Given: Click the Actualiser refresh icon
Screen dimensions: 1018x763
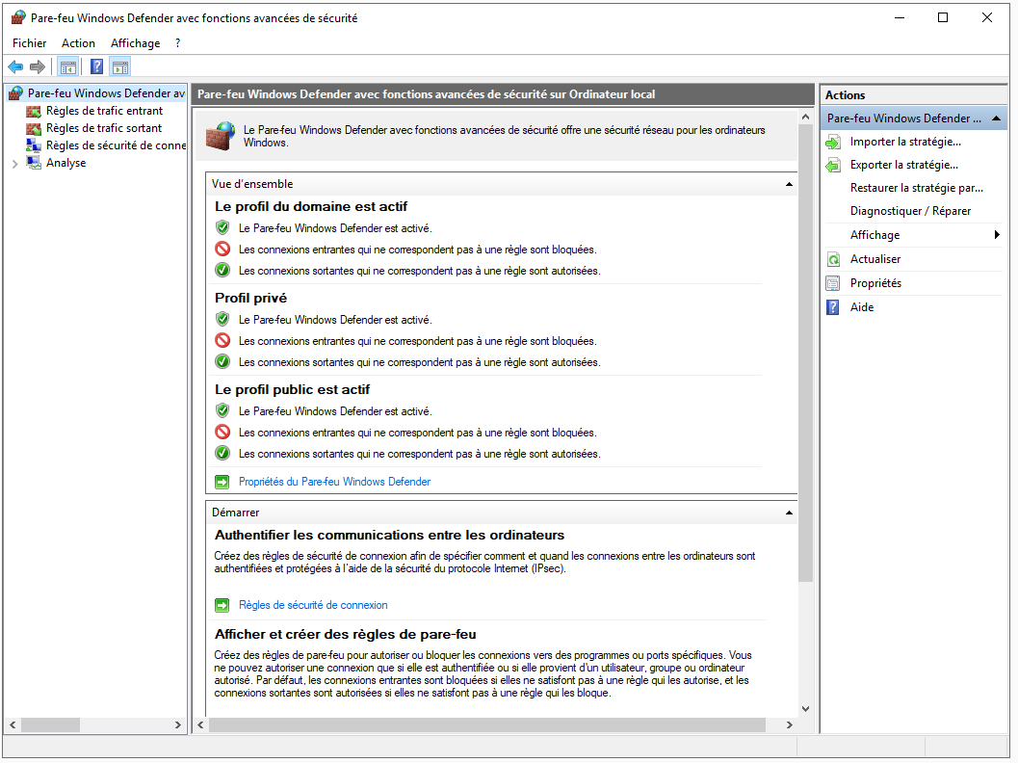Looking at the screenshot, I should tap(833, 260).
